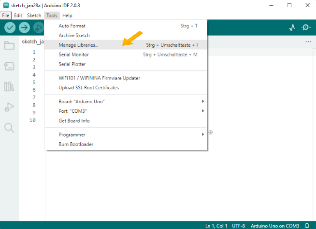Click Arduino Uno on COM3 status text
Screen dimensions: 316x229
coord(275,226)
